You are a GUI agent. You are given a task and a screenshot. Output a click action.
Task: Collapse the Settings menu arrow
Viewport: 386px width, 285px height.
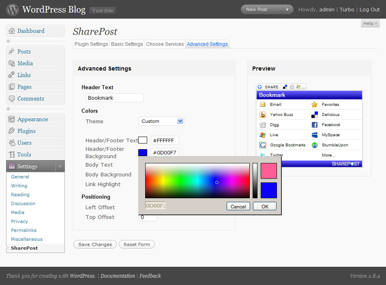click(60, 166)
